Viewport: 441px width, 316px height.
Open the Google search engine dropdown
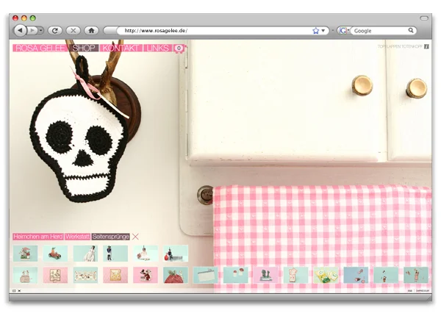click(343, 31)
